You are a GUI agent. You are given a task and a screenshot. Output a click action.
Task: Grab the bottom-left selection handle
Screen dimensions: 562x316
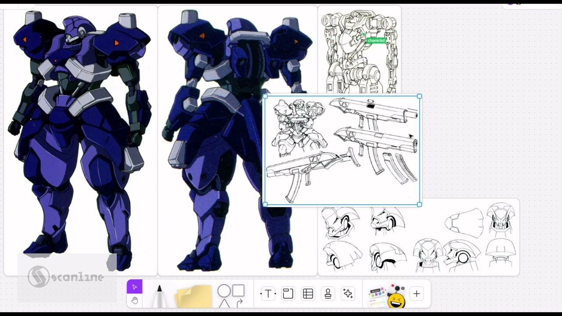click(265, 205)
